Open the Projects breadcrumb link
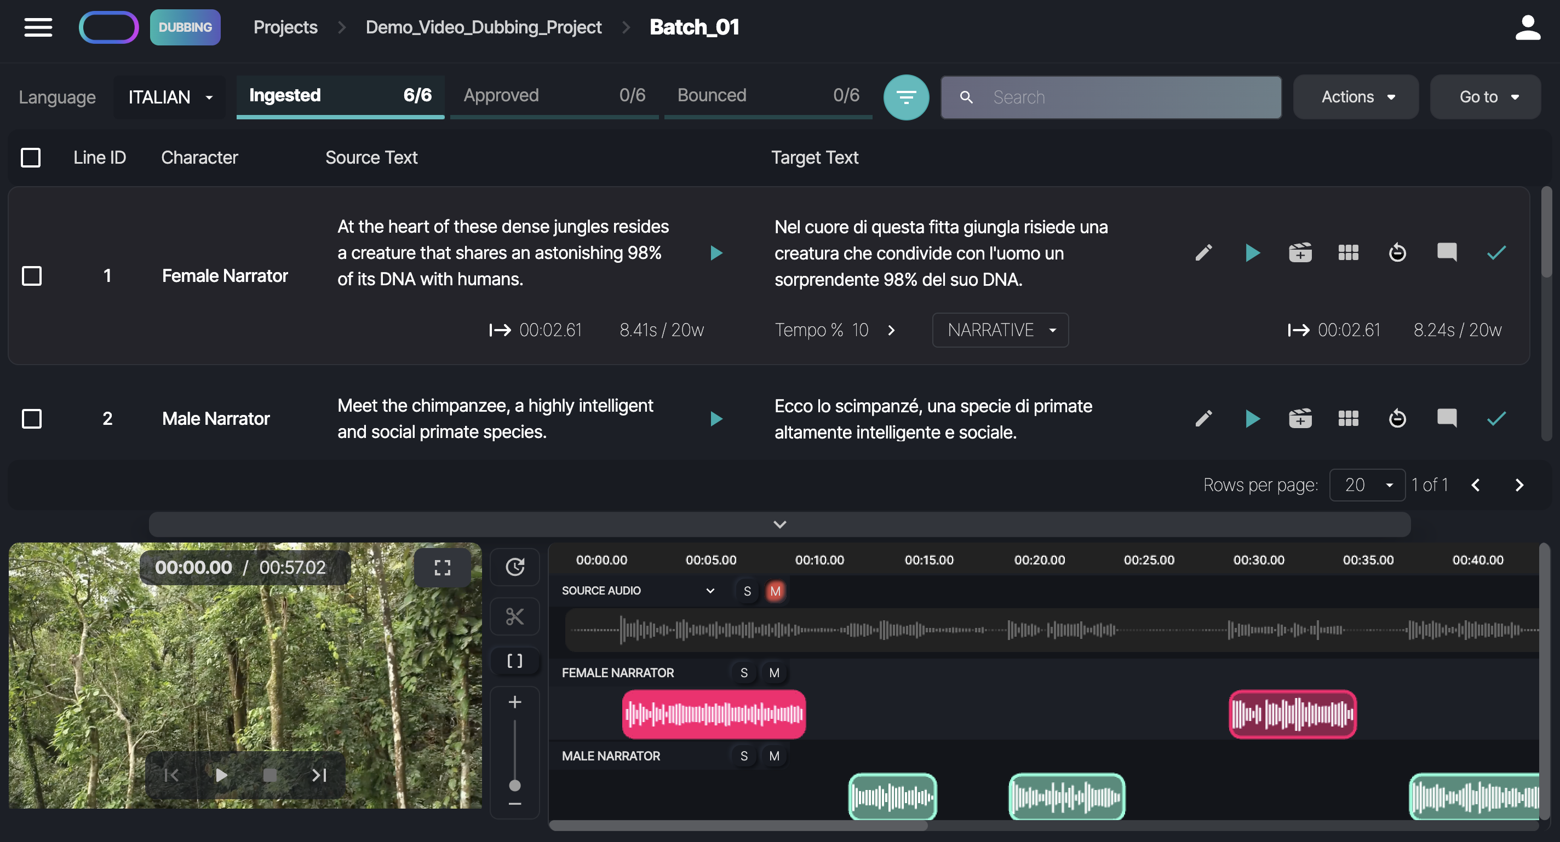Screen dimensions: 1560x842 [285, 27]
